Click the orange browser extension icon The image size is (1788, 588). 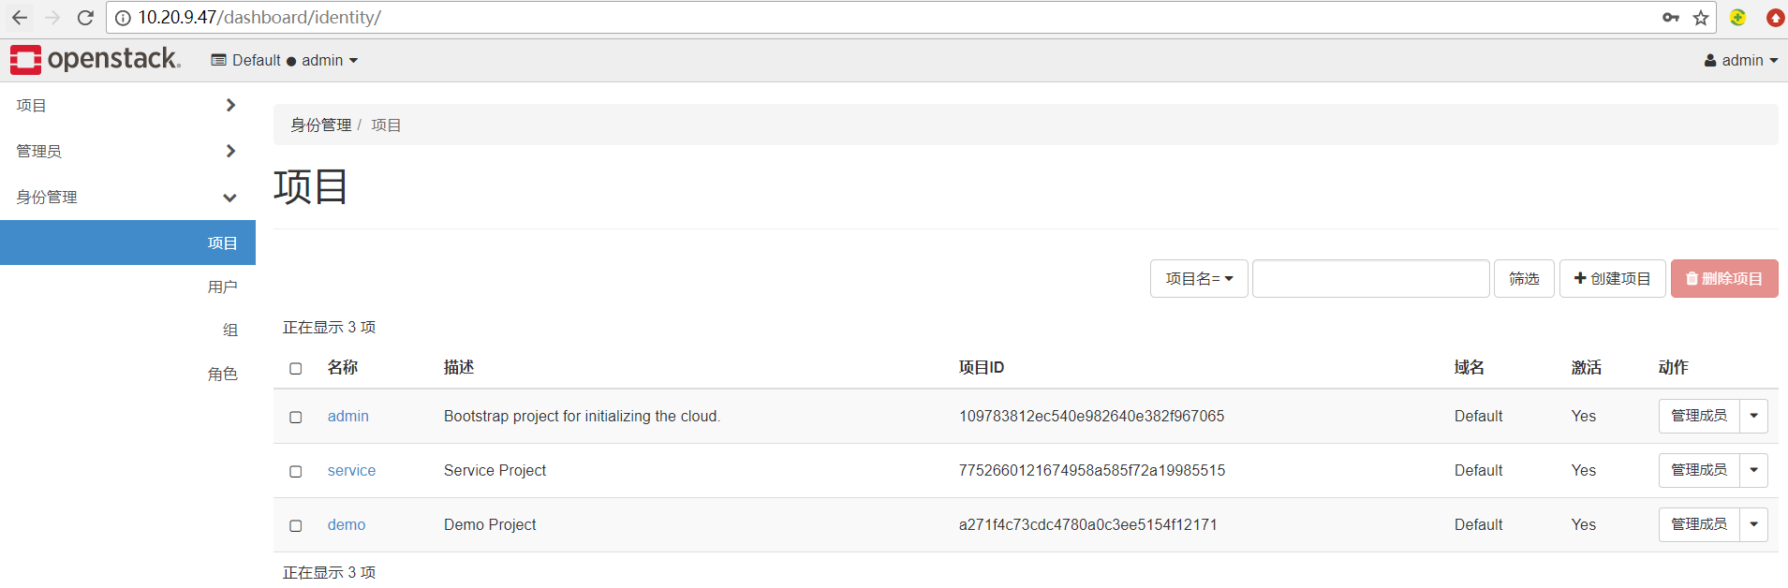coord(1775,17)
